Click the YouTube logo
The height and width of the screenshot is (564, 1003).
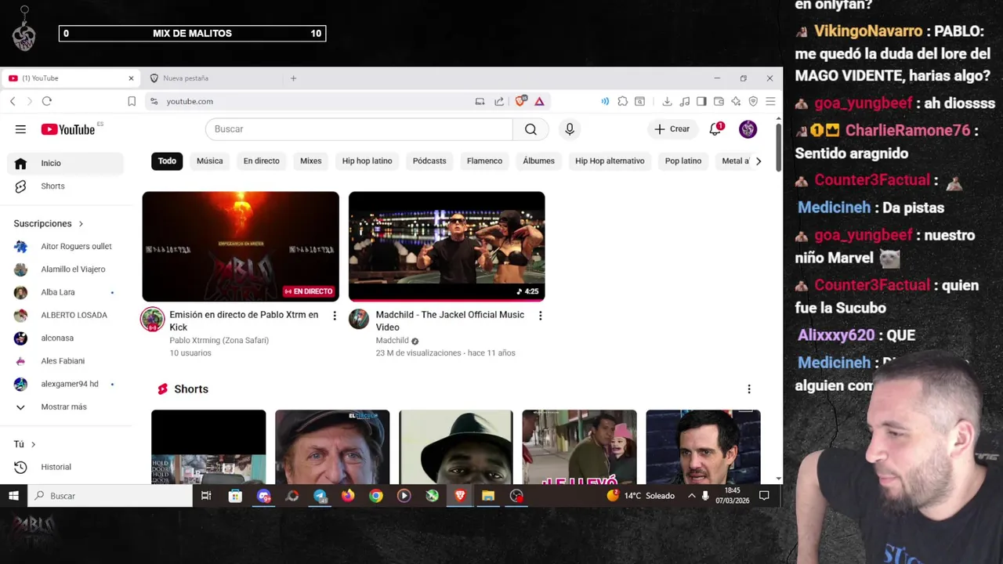tap(68, 129)
